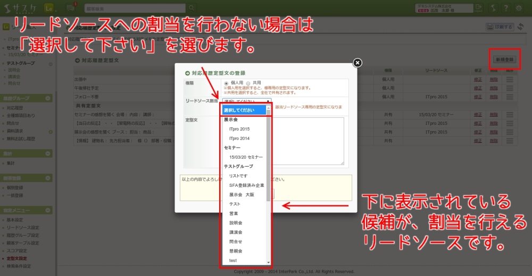Collapse the 顧客登録 sidebar section
The image size is (532, 276).
click(x=48, y=178)
